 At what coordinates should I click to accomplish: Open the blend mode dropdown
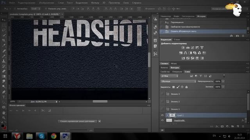(x=178, y=81)
